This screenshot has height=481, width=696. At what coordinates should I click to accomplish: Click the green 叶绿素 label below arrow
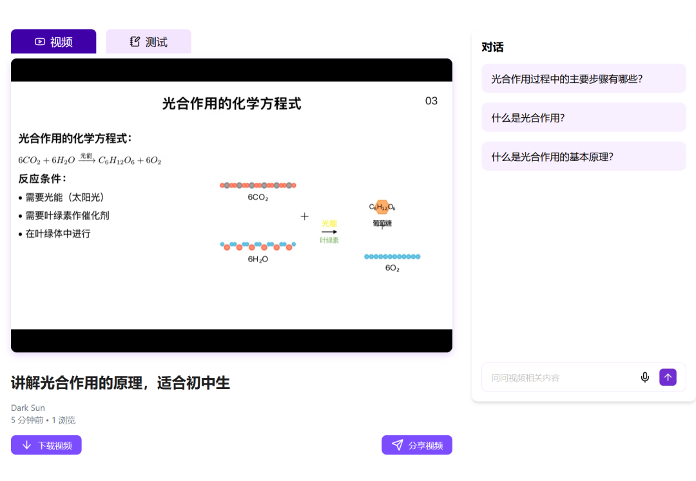click(x=329, y=240)
